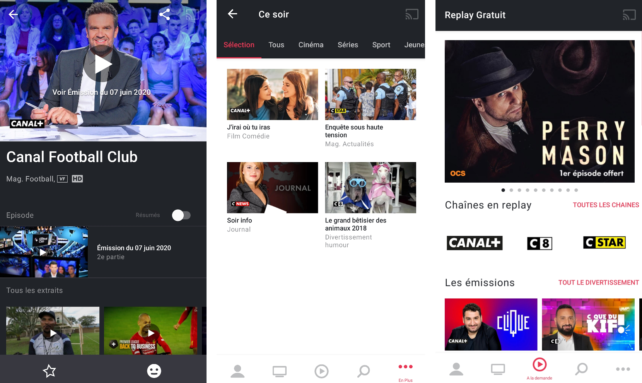
Task: Open Soir info journal
Action: pyautogui.click(x=273, y=188)
